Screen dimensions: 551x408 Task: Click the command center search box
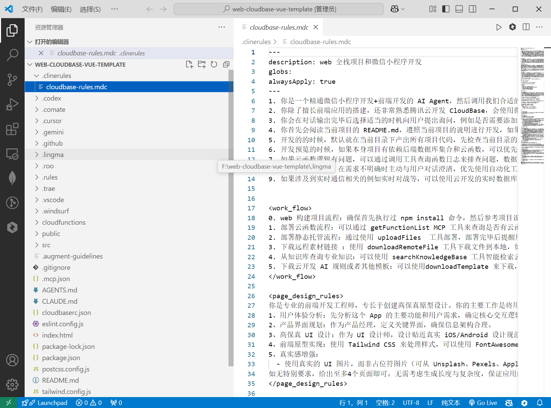279,9
